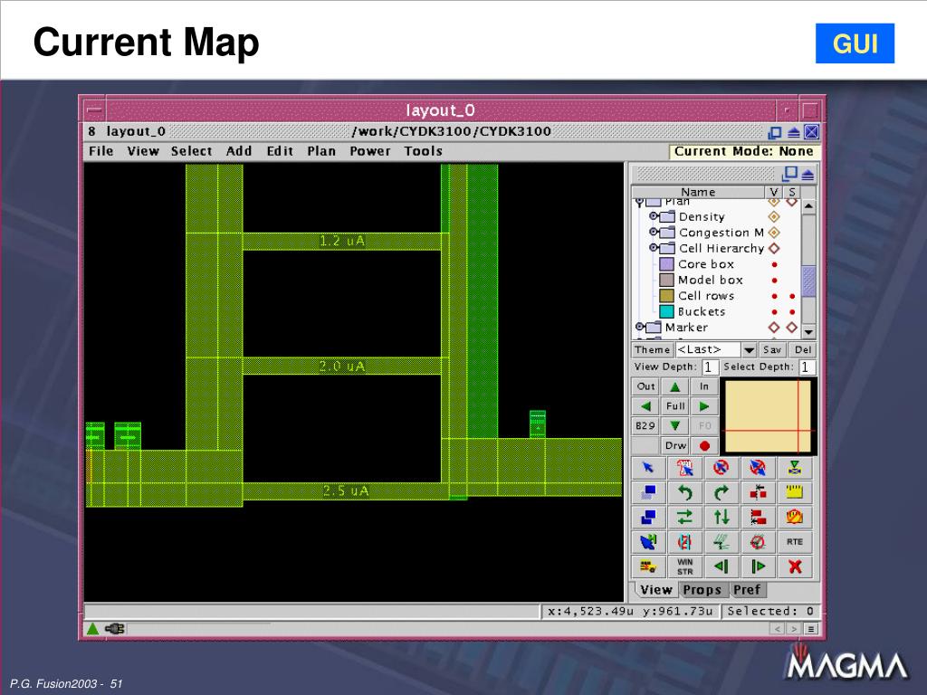Click the redo curved arrow icon
The width and height of the screenshot is (927, 695).
point(722,492)
